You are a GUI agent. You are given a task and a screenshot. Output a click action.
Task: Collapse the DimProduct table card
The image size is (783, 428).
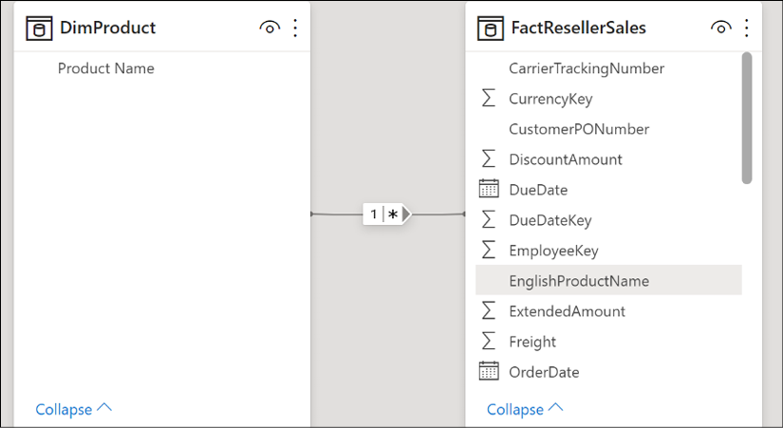click(73, 409)
